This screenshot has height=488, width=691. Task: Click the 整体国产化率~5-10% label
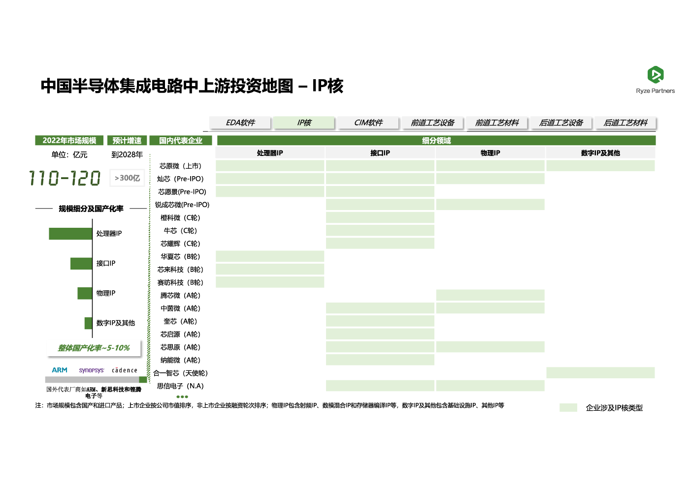pyautogui.click(x=94, y=348)
